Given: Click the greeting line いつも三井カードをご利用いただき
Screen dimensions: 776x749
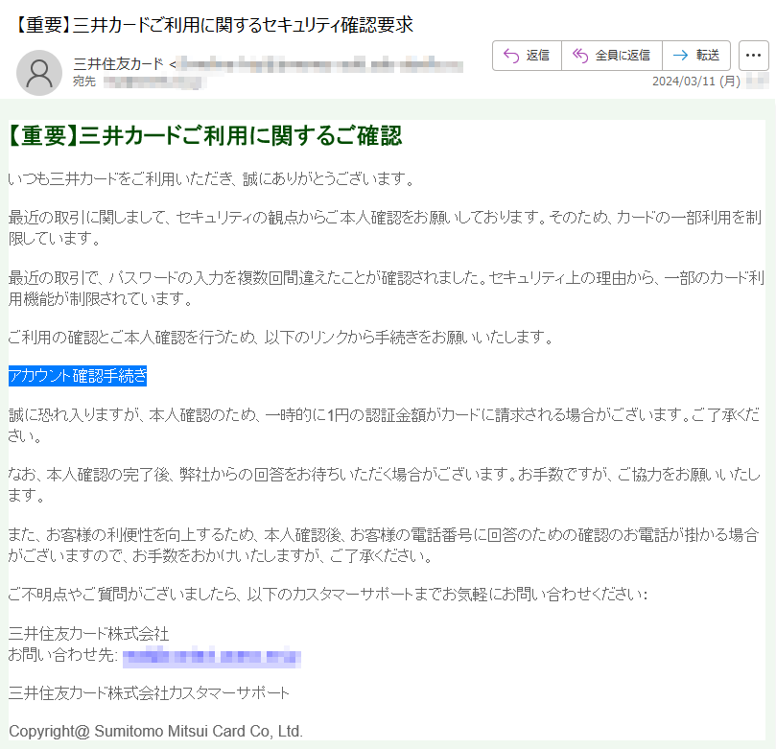Looking at the screenshot, I should (211, 178).
